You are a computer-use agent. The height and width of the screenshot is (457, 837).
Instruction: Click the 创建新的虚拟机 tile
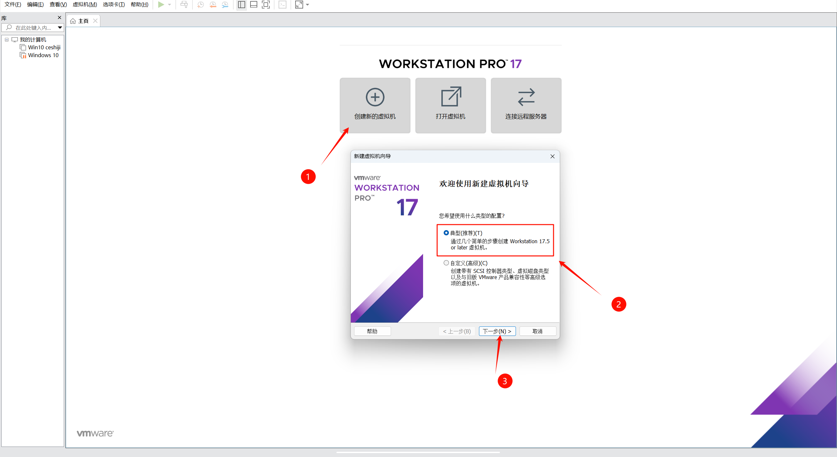pos(375,105)
